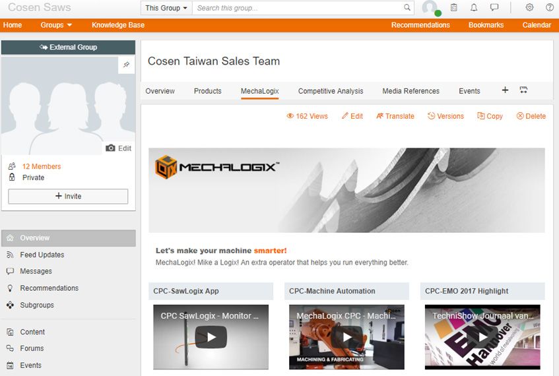The width and height of the screenshot is (559, 376).
Task: Click the Recommendations lightbulb icon
Action: point(10,288)
